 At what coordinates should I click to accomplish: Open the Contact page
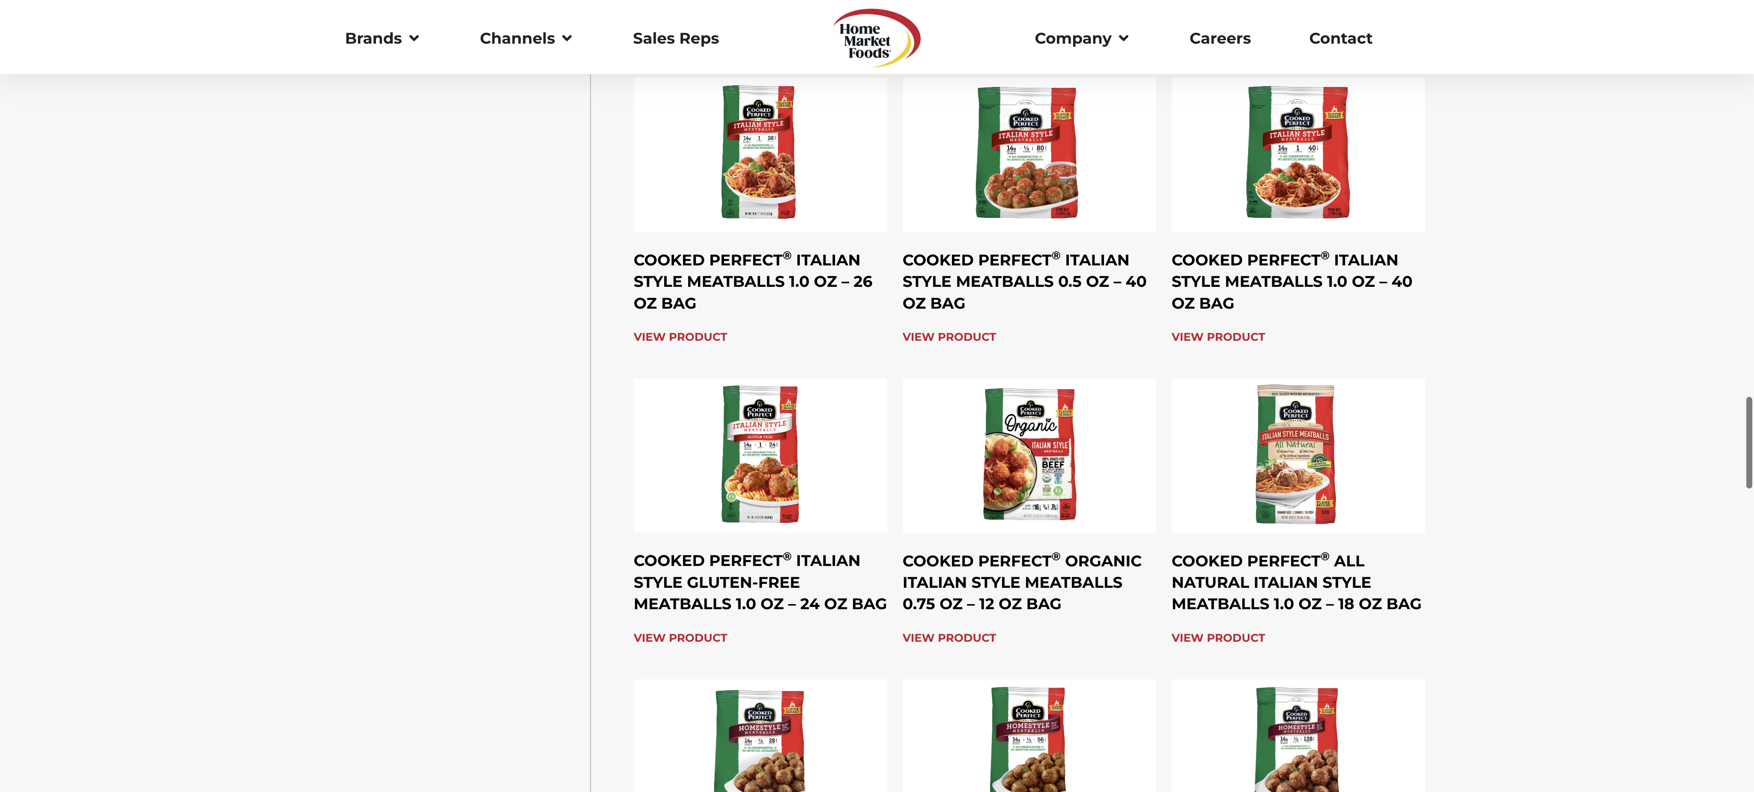pyautogui.click(x=1340, y=38)
